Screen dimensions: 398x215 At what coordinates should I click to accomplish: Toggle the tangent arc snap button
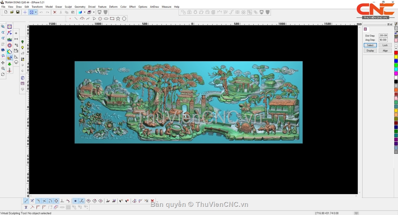(50, 201)
